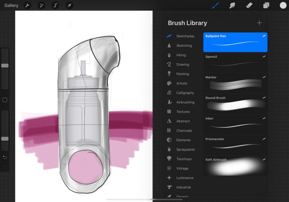Open the Layers panel
The height and width of the screenshot is (202, 289).
point(266,5)
